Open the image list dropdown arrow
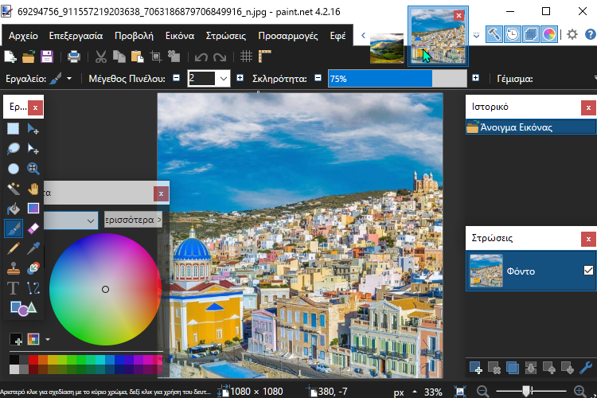Image resolution: width=597 pixels, height=398 pixels. coord(476,35)
